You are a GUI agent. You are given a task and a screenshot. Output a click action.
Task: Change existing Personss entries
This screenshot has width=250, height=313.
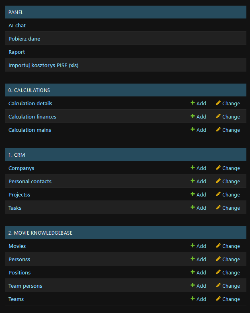[x=228, y=259]
